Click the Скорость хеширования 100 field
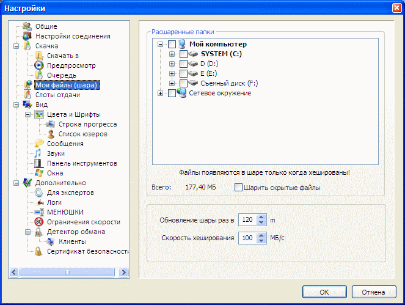Image resolution: width=405 pixels, height=305 pixels. (x=247, y=238)
